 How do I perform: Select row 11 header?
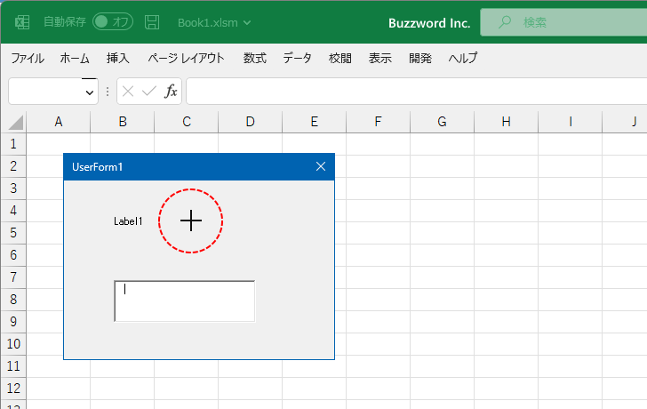[13, 366]
